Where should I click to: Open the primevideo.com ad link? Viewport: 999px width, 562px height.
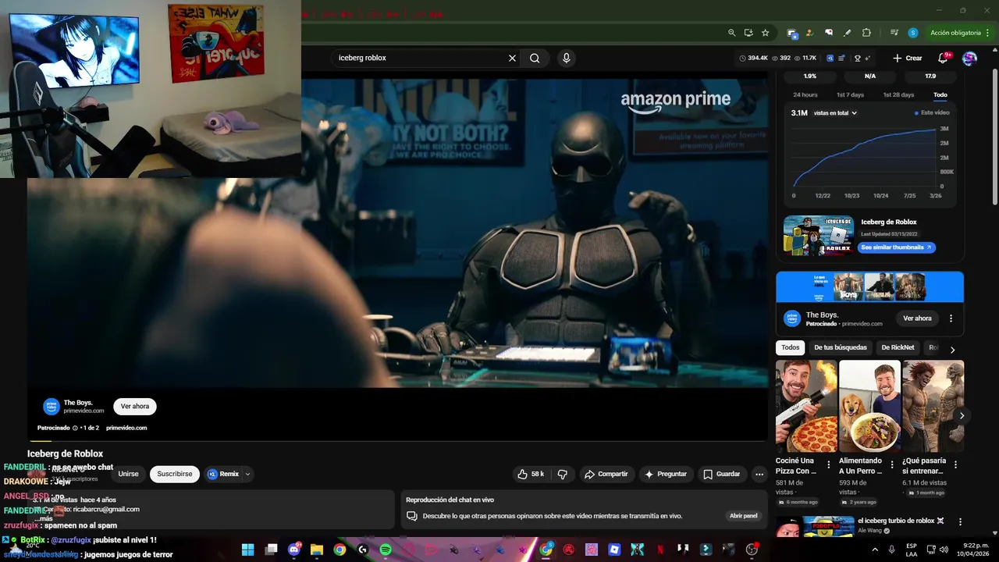coord(126,428)
